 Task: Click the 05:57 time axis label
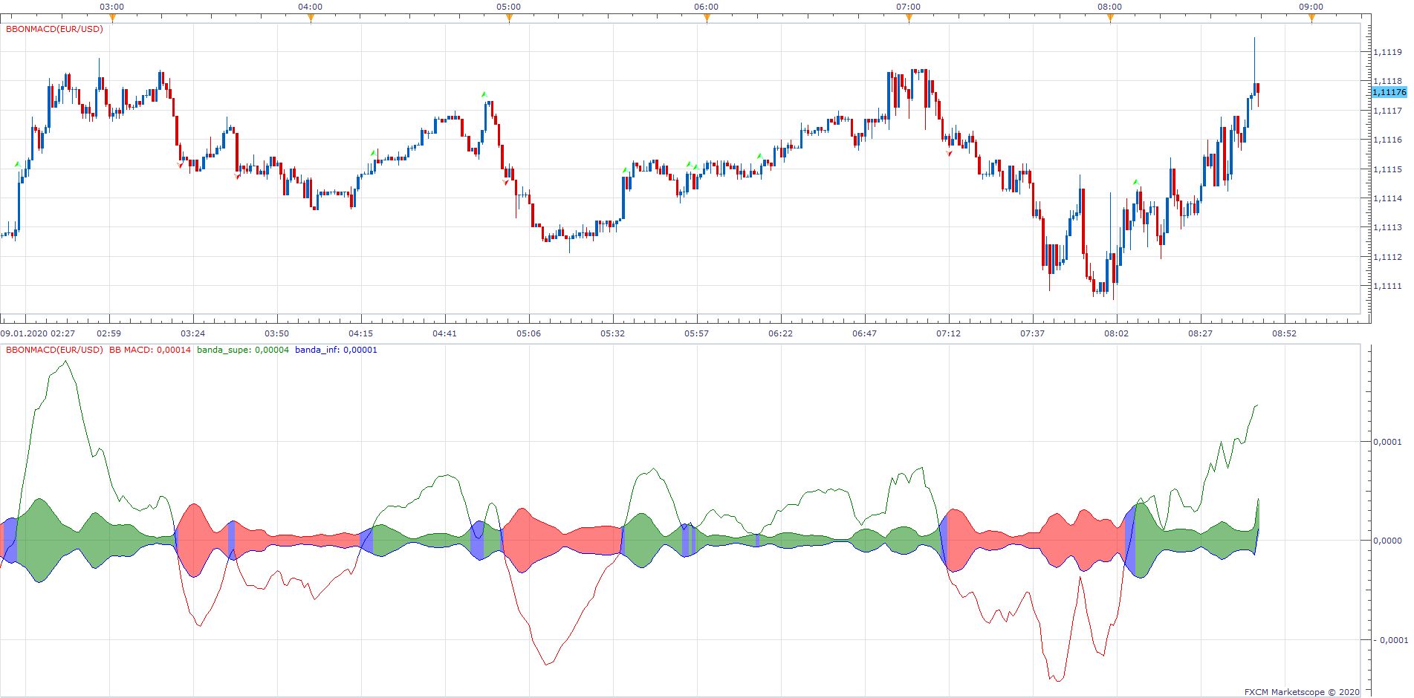tap(697, 333)
